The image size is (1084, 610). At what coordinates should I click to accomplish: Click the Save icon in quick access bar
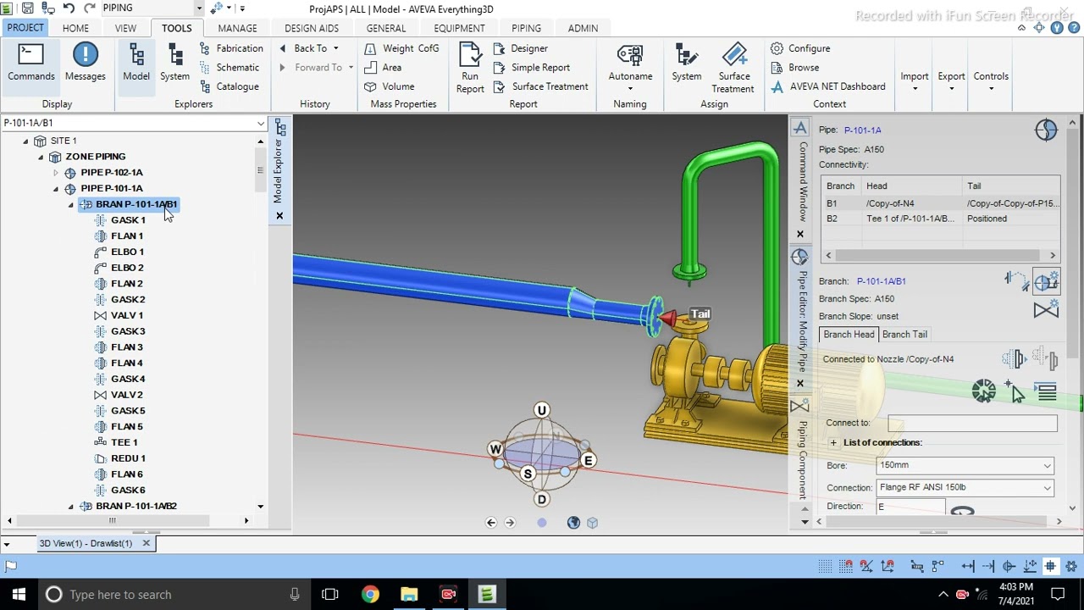(28, 8)
